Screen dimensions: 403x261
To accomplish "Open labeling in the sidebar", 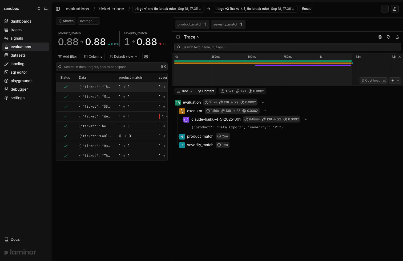I will coord(26,64).
